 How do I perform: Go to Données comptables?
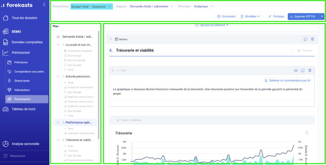[x=22, y=42]
